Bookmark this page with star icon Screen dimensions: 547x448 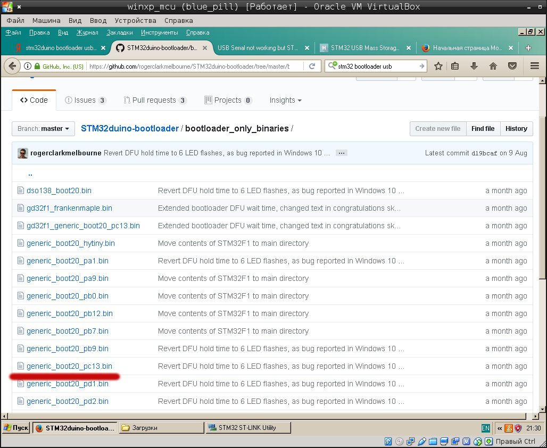(438, 66)
